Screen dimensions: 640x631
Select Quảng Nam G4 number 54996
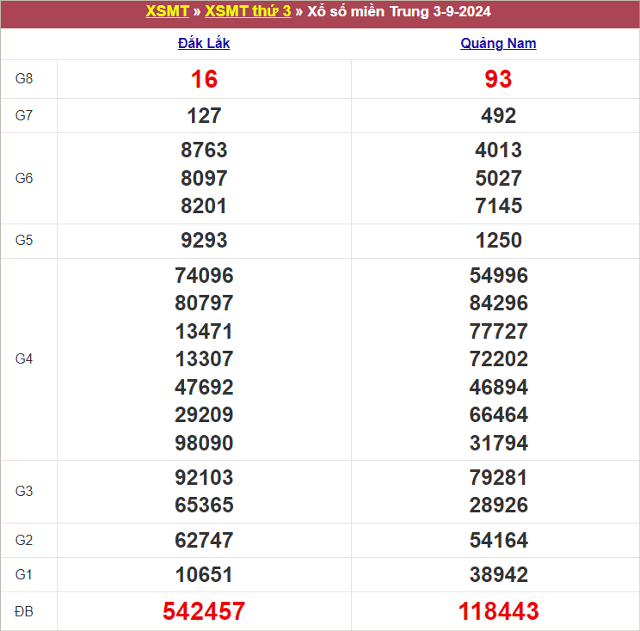pos(498,275)
